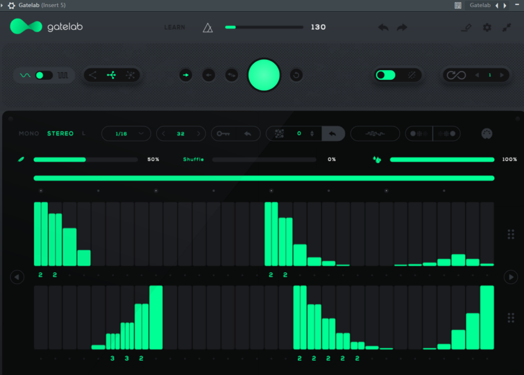The width and height of the screenshot is (524, 375).
Task: Set playback direction to backward arrow
Action: (x=209, y=75)
